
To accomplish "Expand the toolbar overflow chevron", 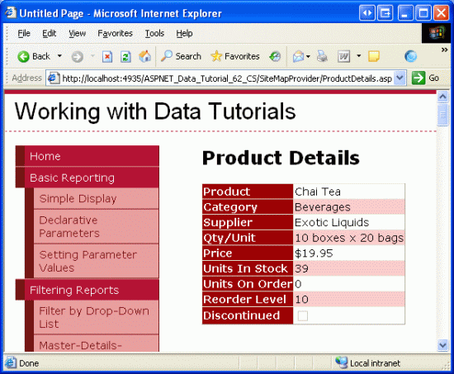I will [x=444, y=50].
